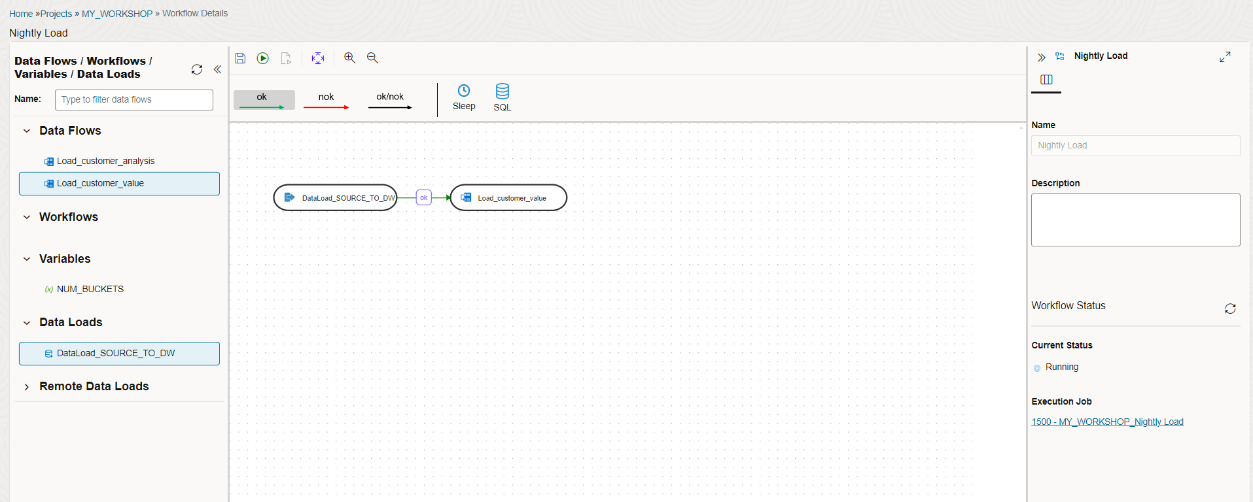Collapse the left navigation panel
Screen dimensions: 1253x502
[x=217, y=69]
